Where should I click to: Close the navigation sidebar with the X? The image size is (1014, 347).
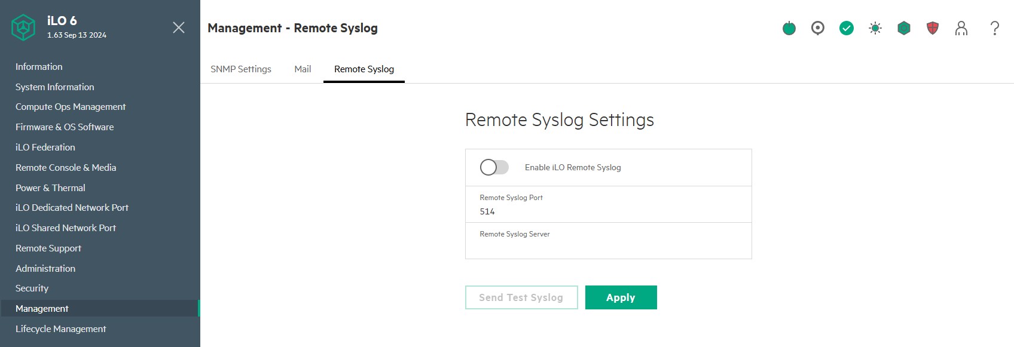[179, 27]
